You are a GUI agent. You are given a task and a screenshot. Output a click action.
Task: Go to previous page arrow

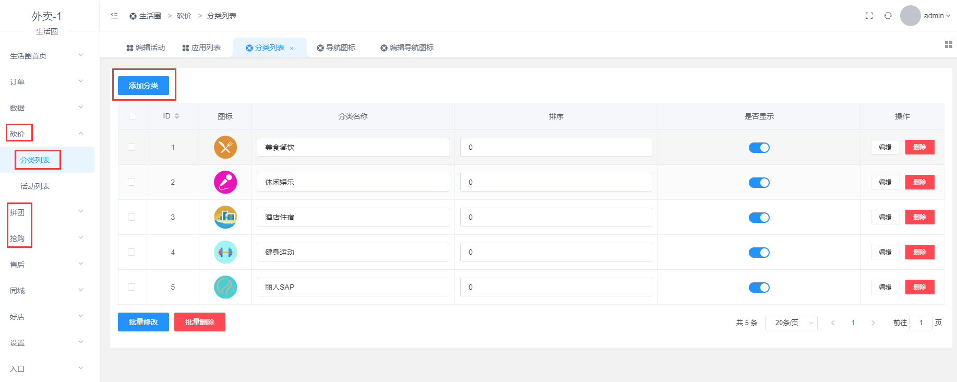(833, 323)
